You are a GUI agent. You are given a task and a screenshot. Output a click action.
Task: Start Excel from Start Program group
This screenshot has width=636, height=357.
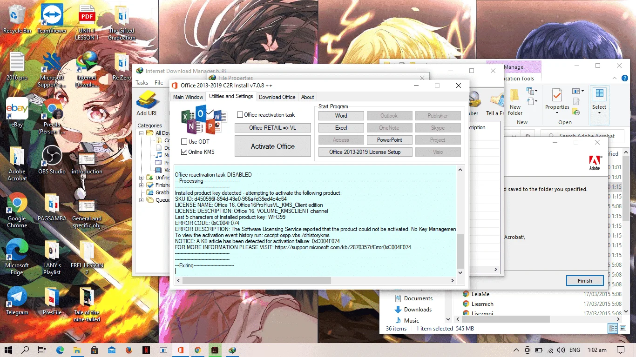click(341, 128)
